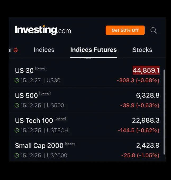Screen dimensions: 171x180
Task: Click the vertical scrollbar on the list
Action: (x=164, y=112)
